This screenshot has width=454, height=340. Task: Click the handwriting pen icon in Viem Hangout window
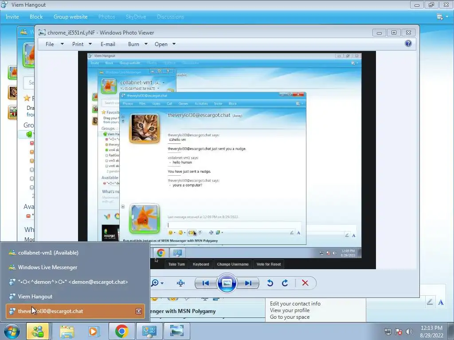(x=430, y=302)
